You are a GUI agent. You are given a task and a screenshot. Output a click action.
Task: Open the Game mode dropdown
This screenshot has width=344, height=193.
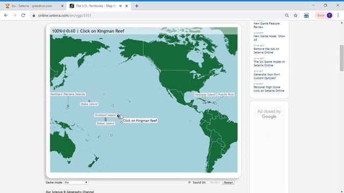pyautogui.click(x=76, y=182)
